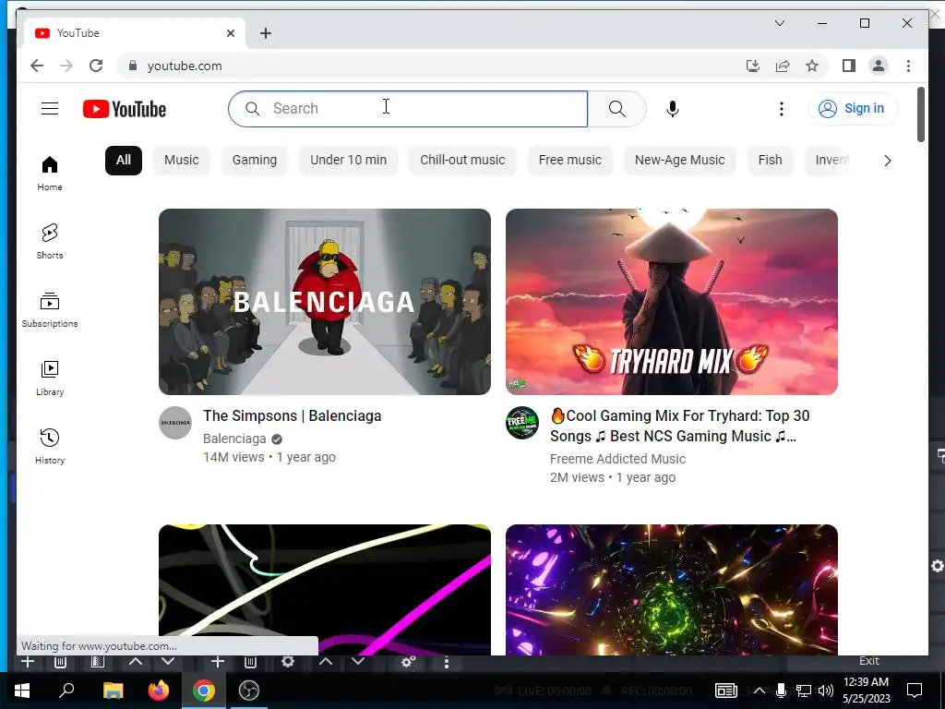Screen dimensions: 945x709
Task: Open Subscriptions in sidebar
Action: click(50, 310)
